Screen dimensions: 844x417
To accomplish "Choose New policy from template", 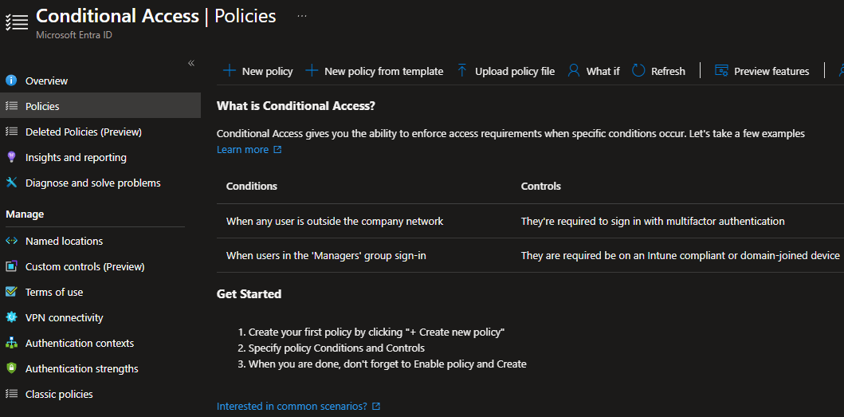I will 374,71.
